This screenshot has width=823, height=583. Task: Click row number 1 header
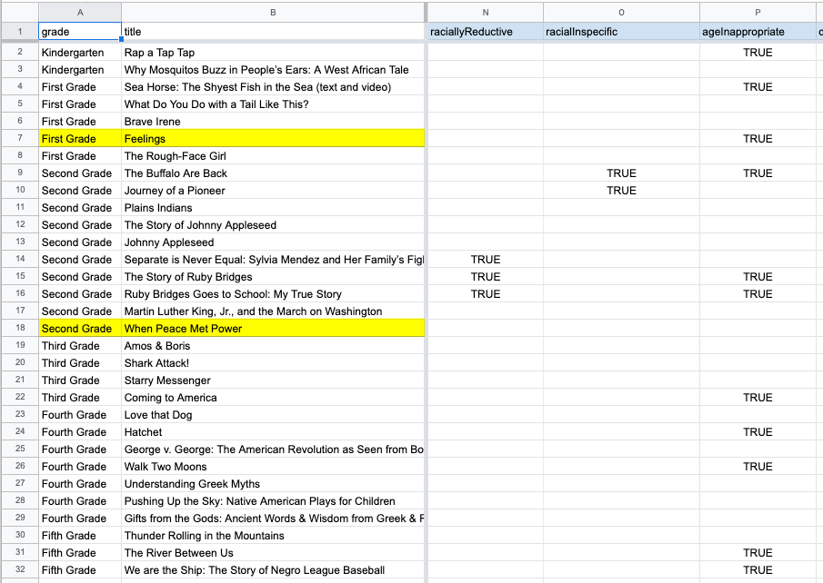pyautogui.click(x=20, y=32)
